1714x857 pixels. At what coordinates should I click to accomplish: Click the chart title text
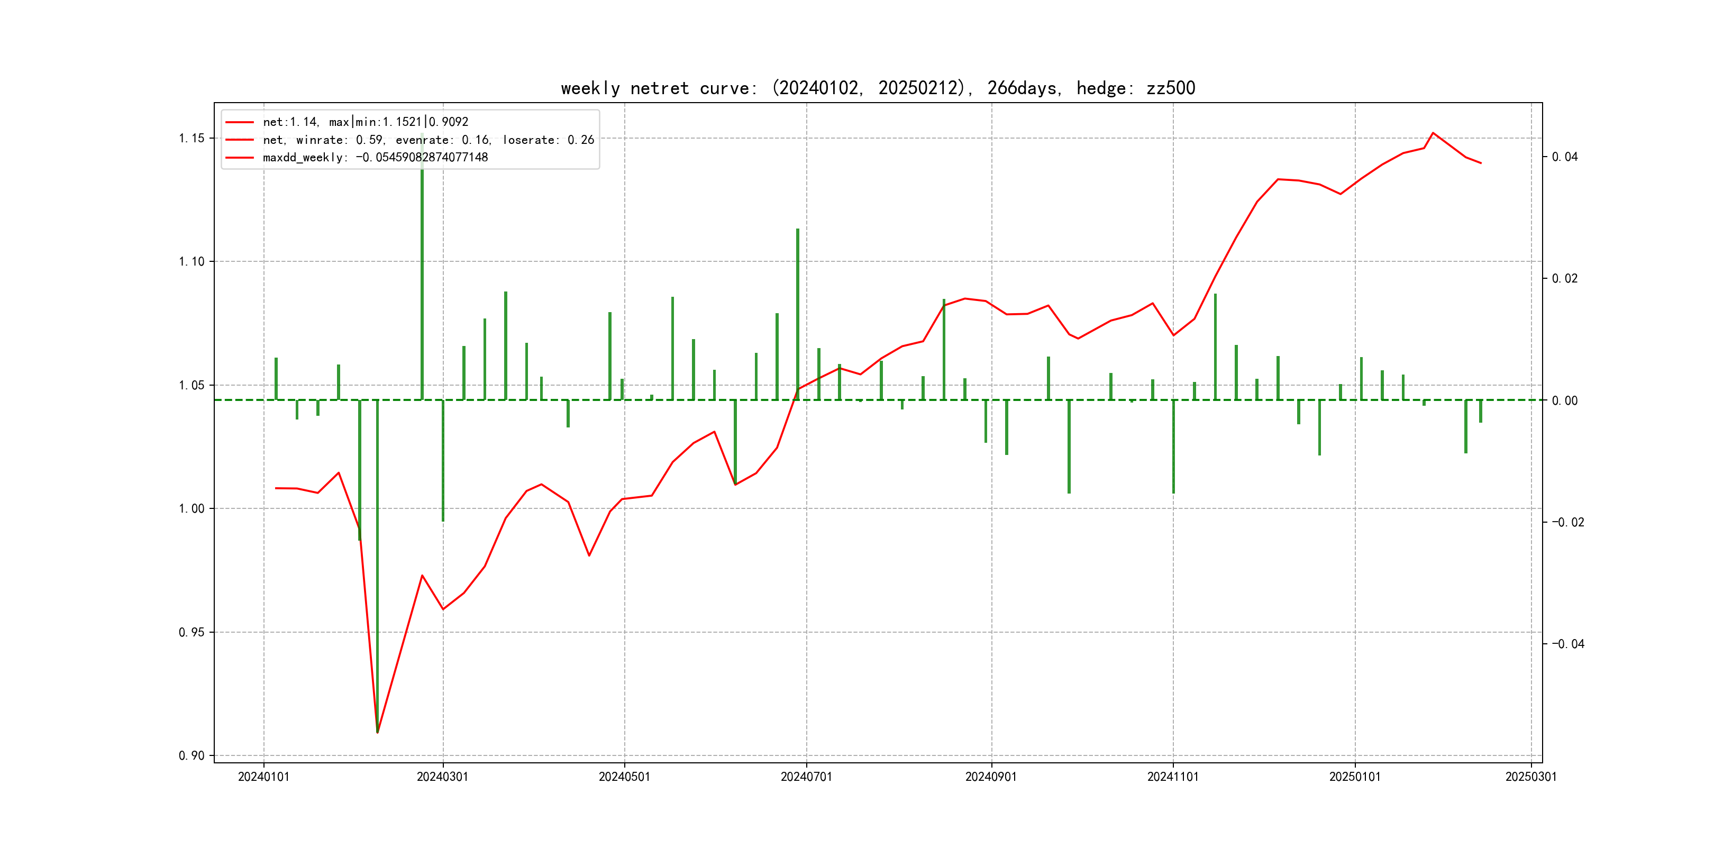[878, 88]
